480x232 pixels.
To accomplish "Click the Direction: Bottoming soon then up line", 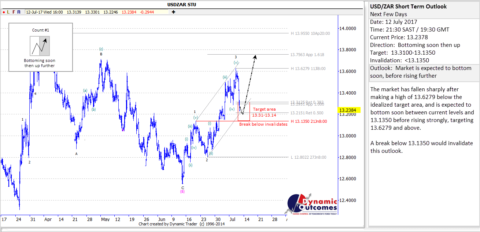I will pyautogui.click(x=415, y=45).
